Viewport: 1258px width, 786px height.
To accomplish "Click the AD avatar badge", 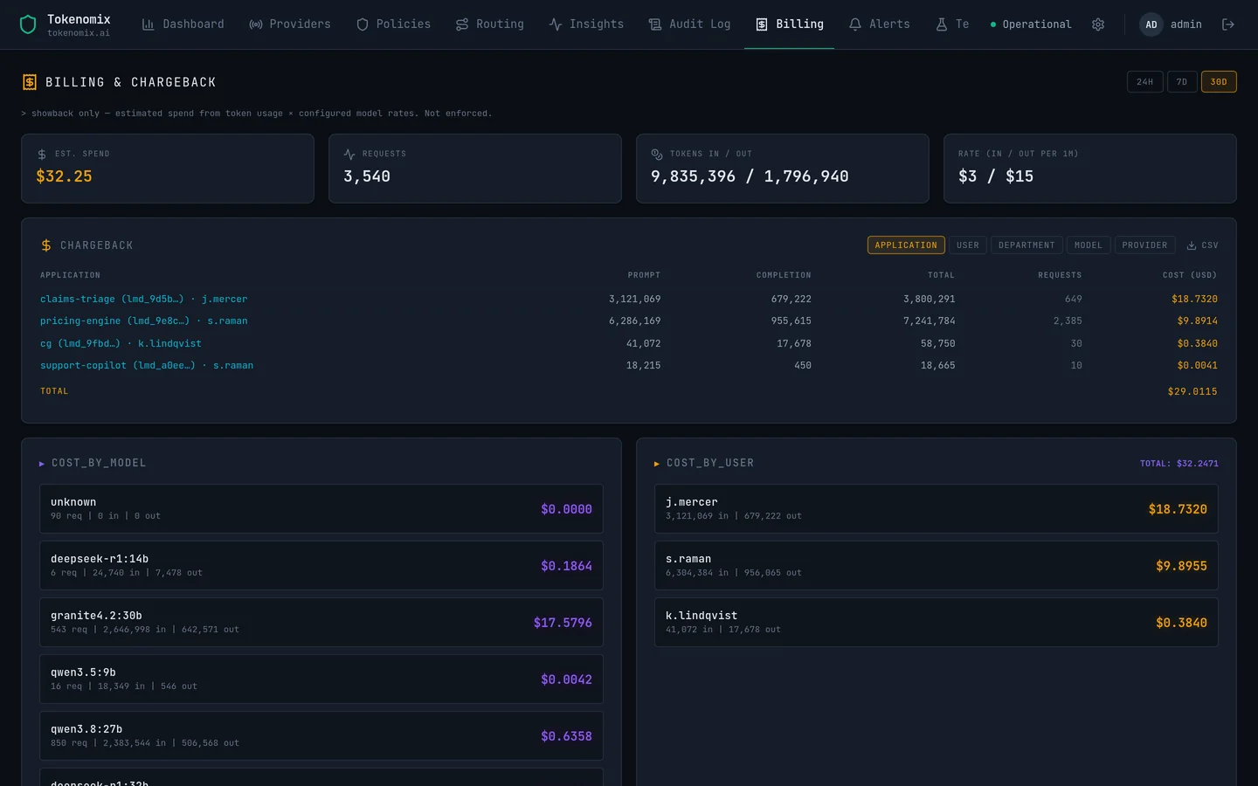I will click(x=1151, y=24).
